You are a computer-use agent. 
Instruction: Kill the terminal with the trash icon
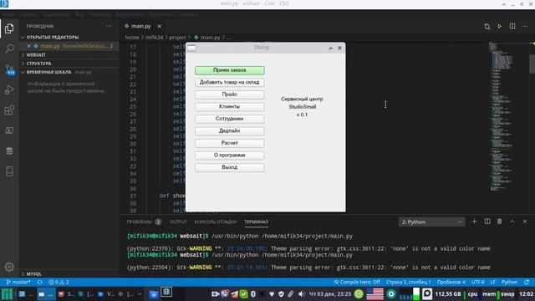[x=500, y=222]
